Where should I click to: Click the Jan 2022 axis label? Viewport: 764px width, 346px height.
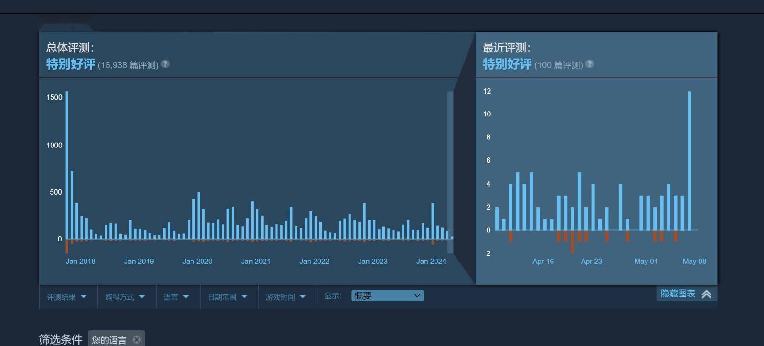[x=314, y=261]
